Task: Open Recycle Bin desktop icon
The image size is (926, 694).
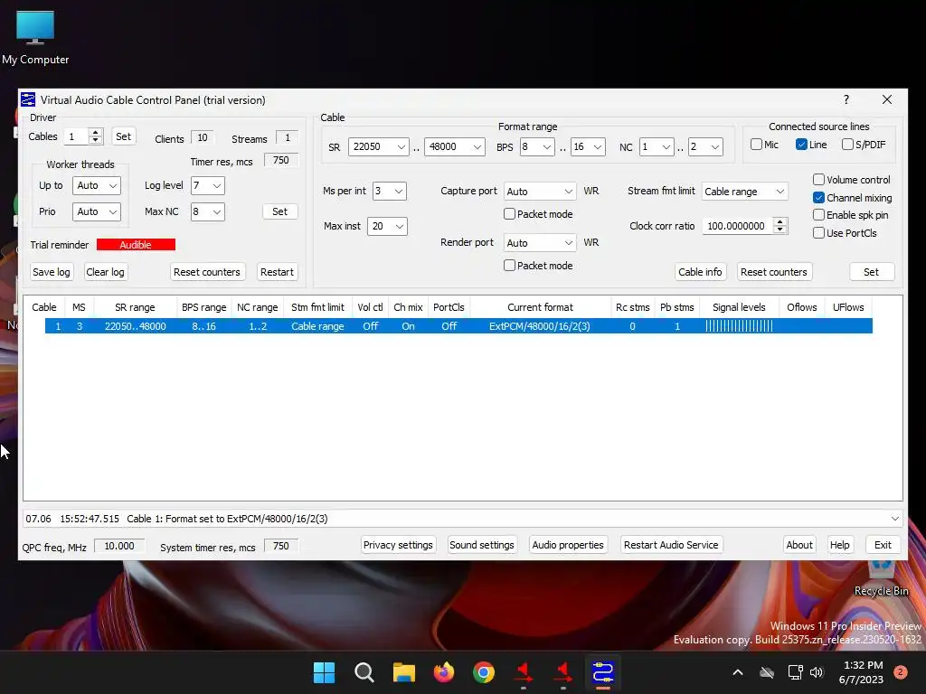Action: (x=881, y=578)
